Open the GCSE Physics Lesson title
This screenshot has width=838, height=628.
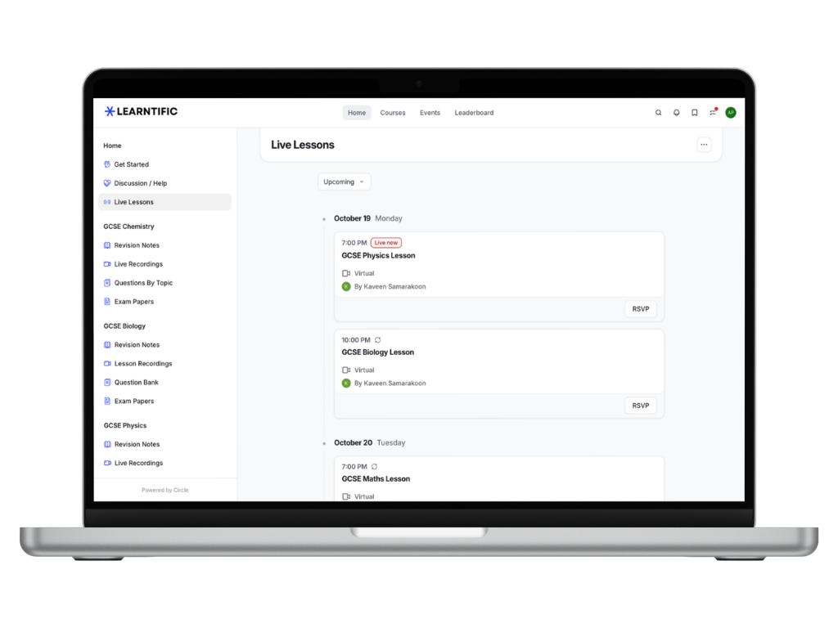point(378,256)
